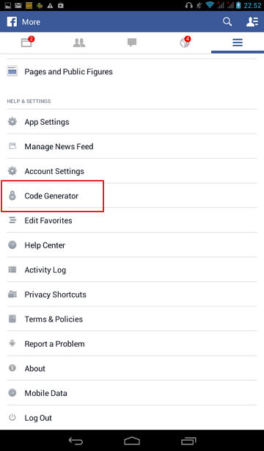Tap the App Settings gear icon
This screenshot has height=451, width=264.
[12, 122]
